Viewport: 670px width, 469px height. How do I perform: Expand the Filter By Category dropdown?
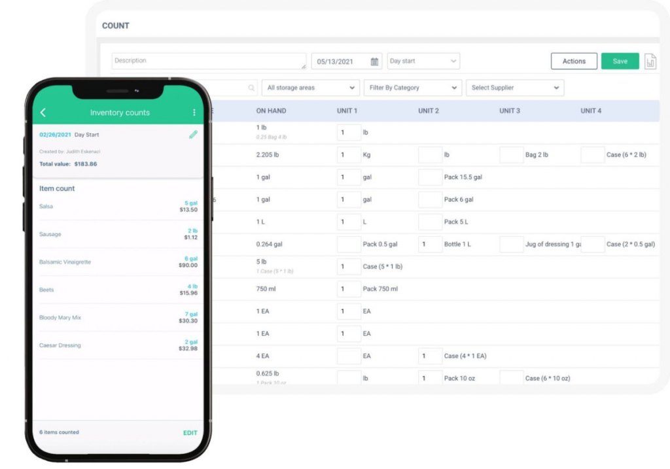[x=412, y=87]
